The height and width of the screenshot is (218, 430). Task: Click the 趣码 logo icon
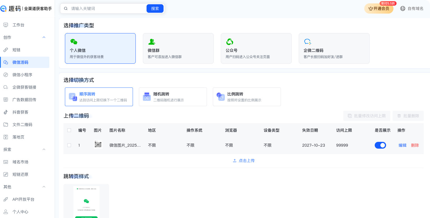point(4,8)
